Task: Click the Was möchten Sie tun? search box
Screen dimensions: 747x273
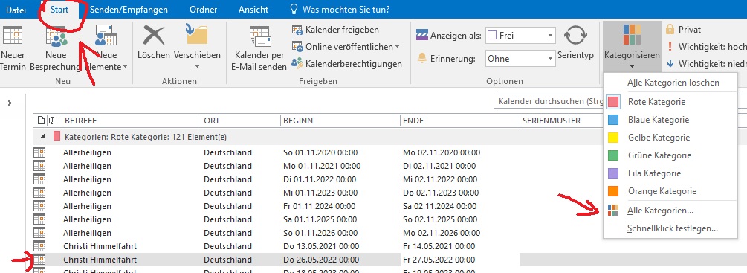Action: click(340, 10)
